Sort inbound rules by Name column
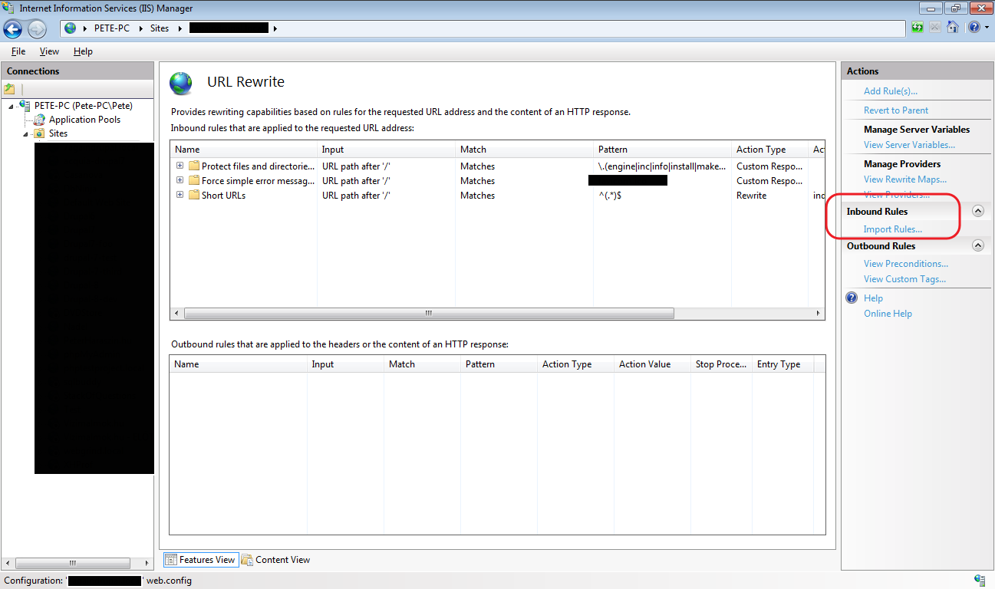 [244, 150]
